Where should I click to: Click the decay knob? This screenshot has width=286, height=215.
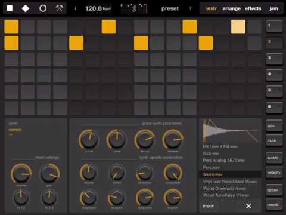[145, 139]
